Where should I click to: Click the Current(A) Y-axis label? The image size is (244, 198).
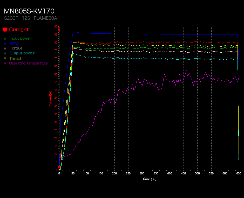click(x=50, y=98)
